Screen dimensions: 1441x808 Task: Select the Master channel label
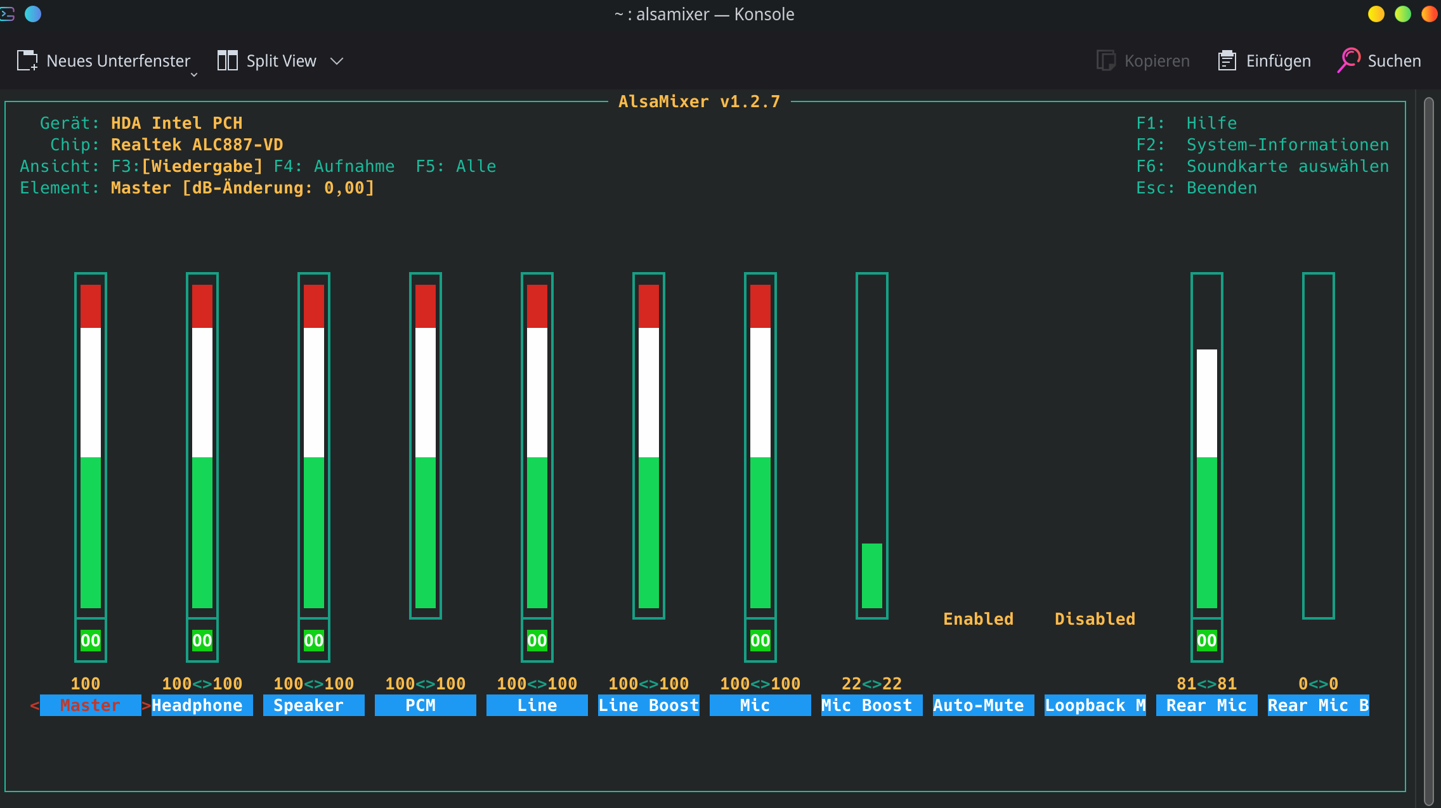point(91,705)
